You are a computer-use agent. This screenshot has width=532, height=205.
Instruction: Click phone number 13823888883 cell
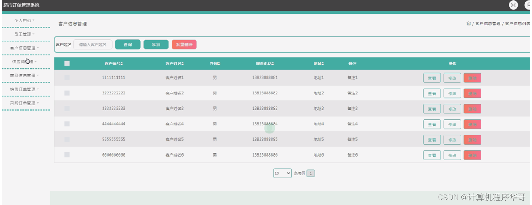pyautogui.click(x=265, y=109)
